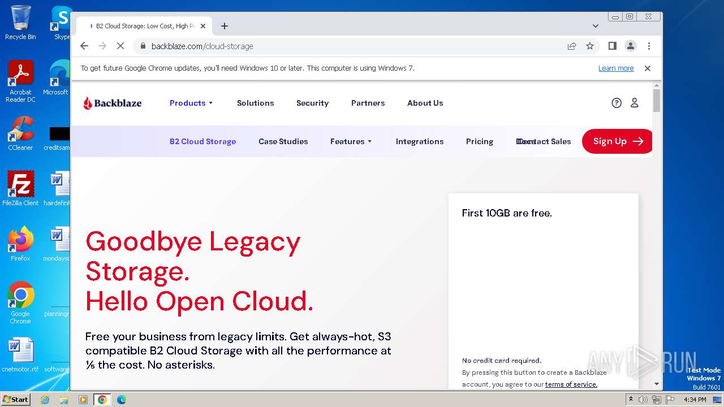Open Case Studies
The height and width of the screenshot is (407, 724).
[283, 141]
